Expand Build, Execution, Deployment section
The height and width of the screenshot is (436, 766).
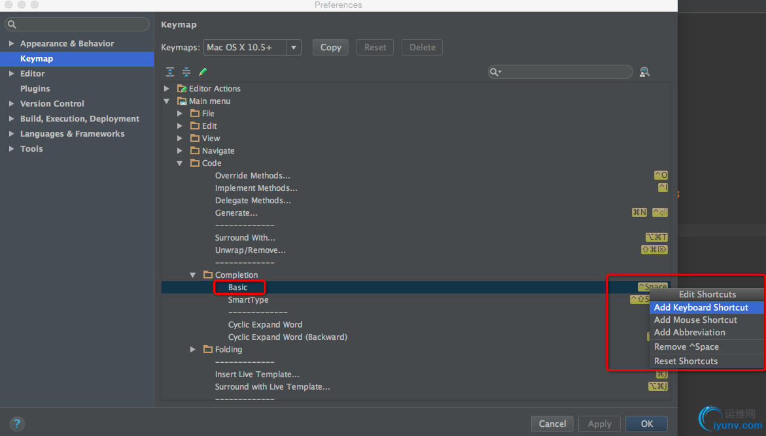(x=11, y=119)
